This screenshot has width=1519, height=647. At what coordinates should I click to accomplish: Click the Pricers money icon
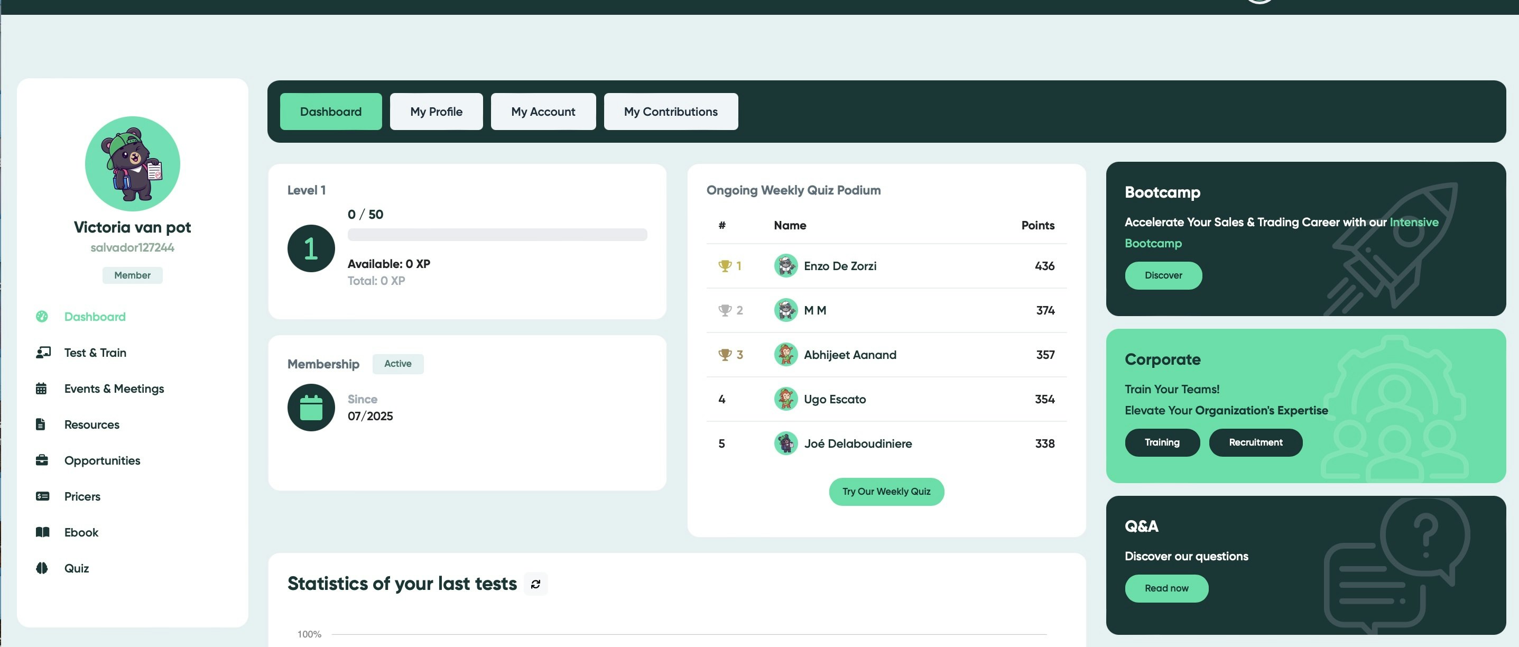(42, 496)
